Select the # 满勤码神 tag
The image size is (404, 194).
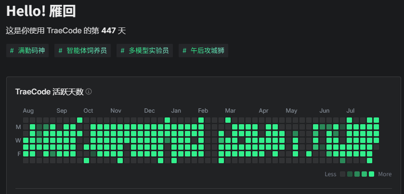pos(27,51)
